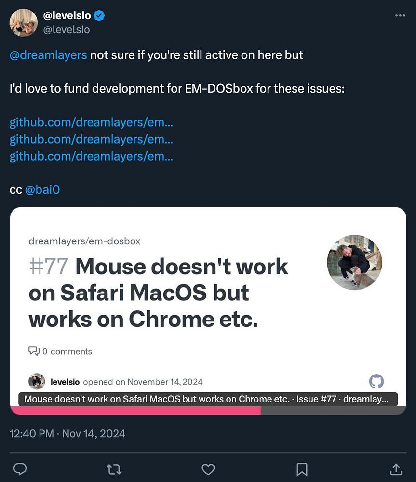Click the blue verified badge
The height and width of the screenshot is (482, 416).
click(x=99, y=16)
